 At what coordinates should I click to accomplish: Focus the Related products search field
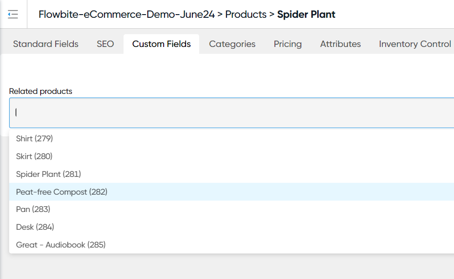tap(228, 113)
